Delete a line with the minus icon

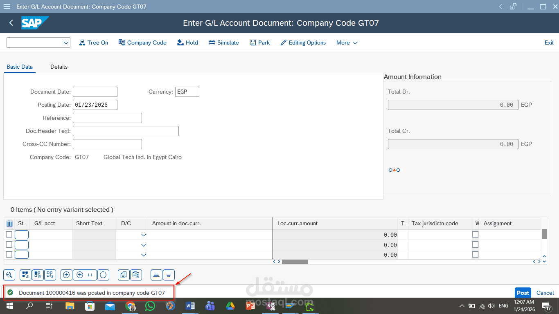point(103,275)
